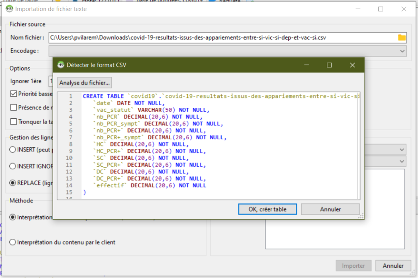The image size is (418, 278).
Task: Click the `nb_PCR_sympt` DECIMAL line
Action: [158, 124]
